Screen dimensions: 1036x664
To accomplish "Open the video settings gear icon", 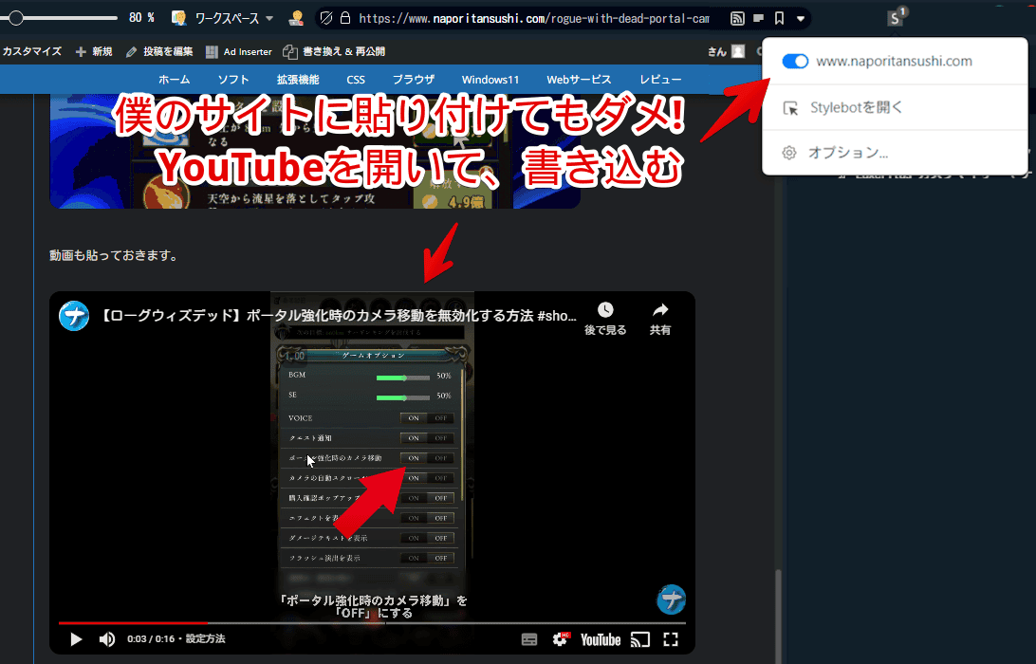I will click(x=561, y=639).
